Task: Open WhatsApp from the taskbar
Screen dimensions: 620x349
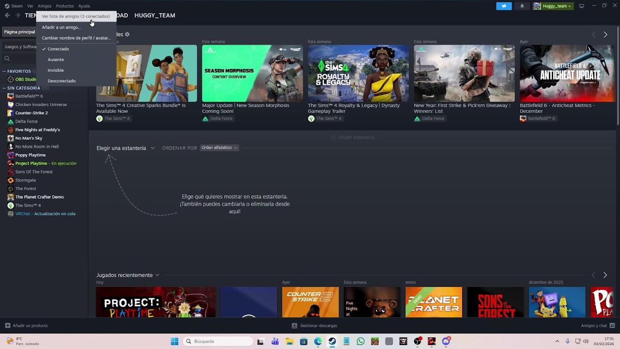Action: [x=360, y=341]
